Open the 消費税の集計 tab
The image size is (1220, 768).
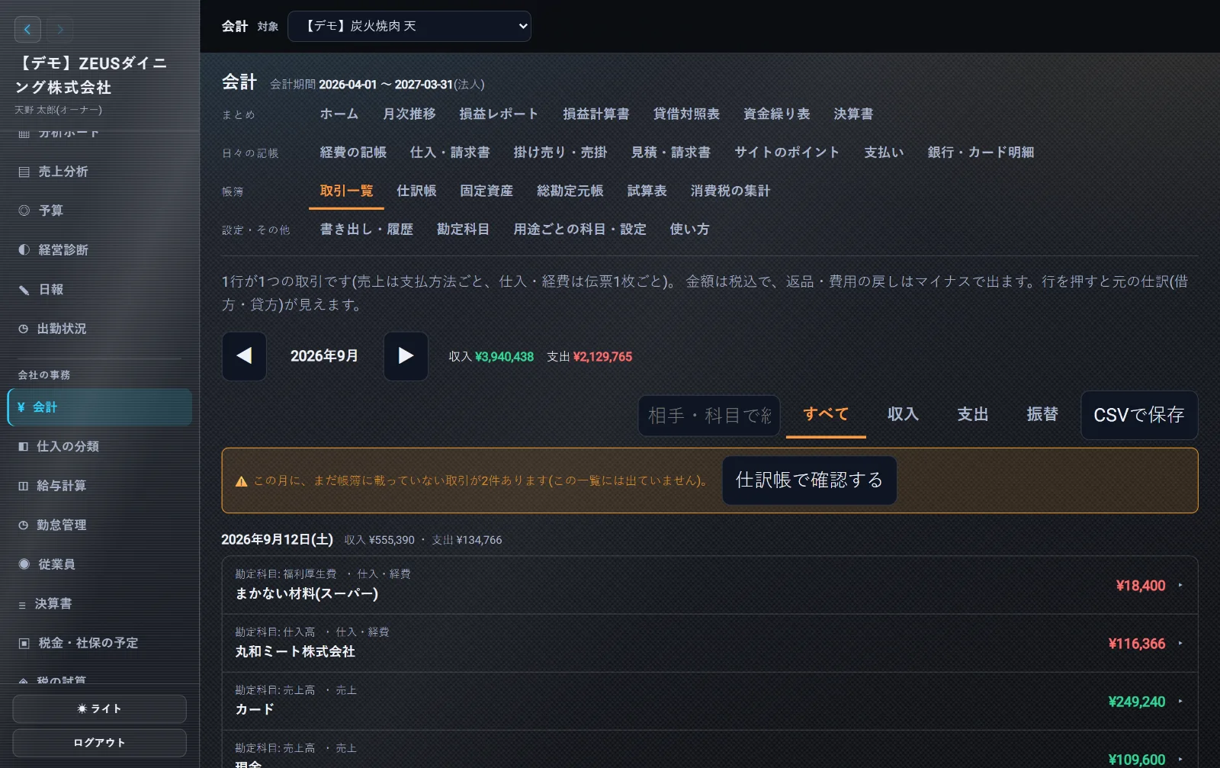730,191
